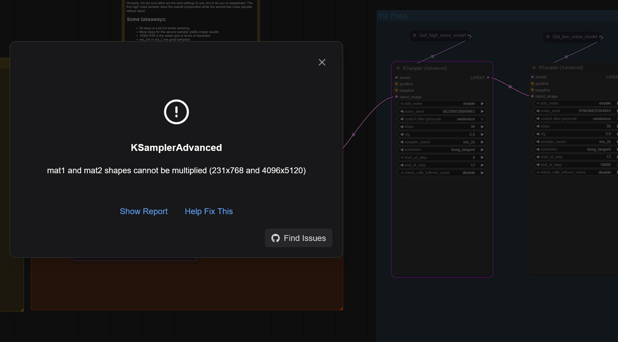Click link midpoint dot below Get_low_noise_model

tap(566, 57)
